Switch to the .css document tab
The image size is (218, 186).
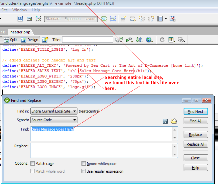(x=3, y=32)
